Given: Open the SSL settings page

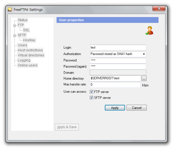Looking at the screenshot, I should pyautogui.click(x=26, y=30).
